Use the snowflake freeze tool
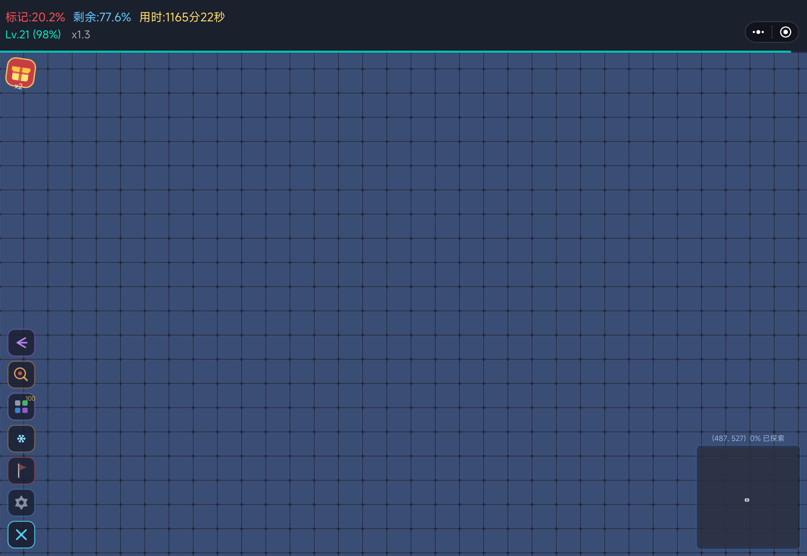 pyautogui.click(x=21, y=439)
